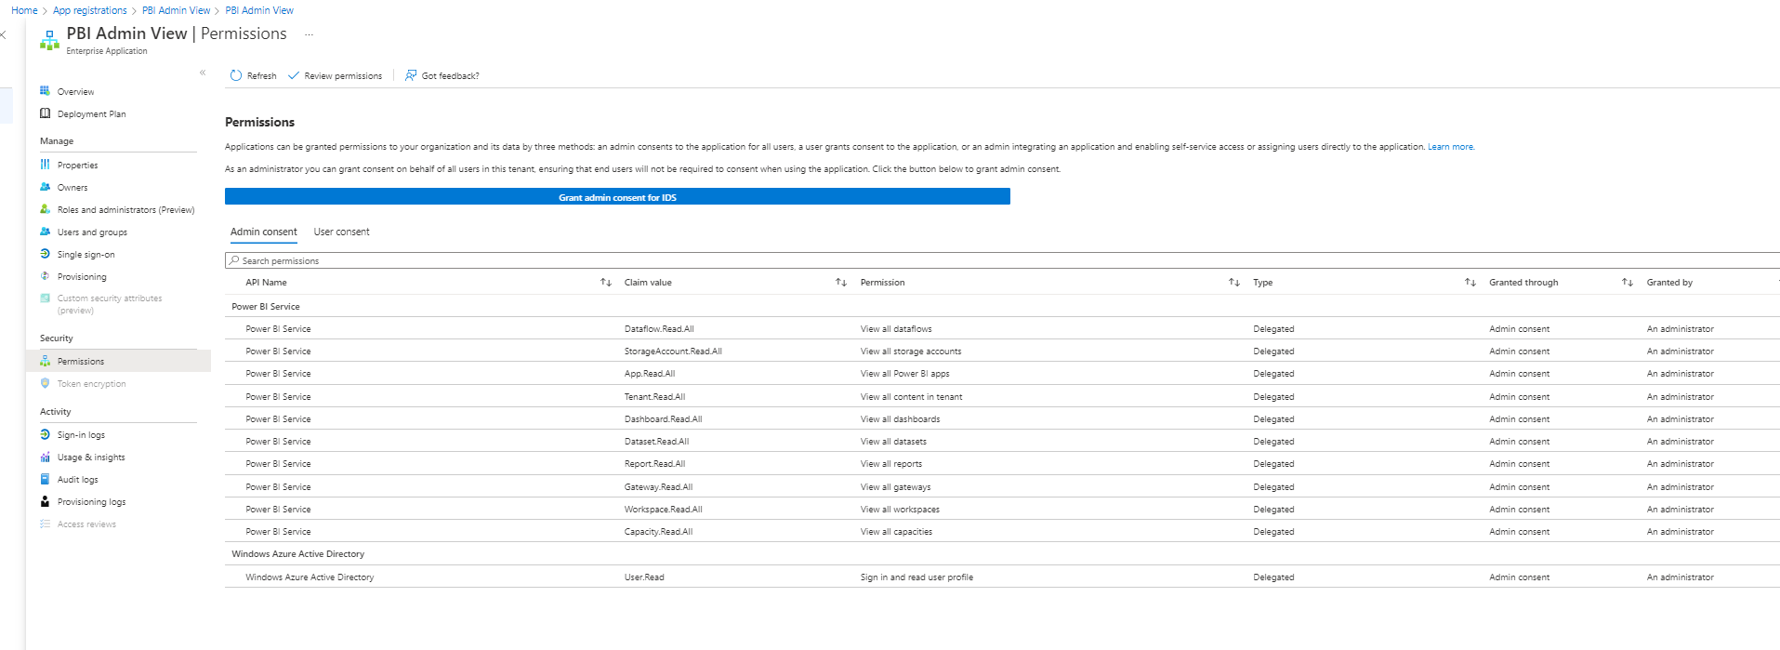Click Power BI Service group header
1780x650 pixels.
pos(266,307)
